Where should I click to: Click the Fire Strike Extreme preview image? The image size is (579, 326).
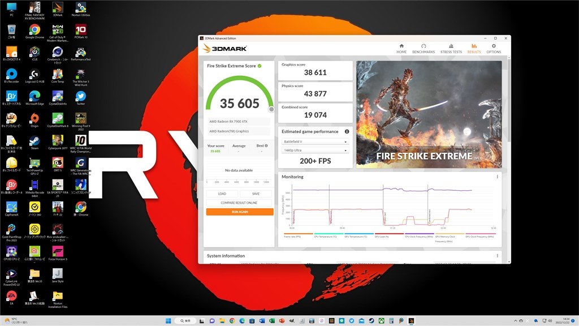coord(429,114)
